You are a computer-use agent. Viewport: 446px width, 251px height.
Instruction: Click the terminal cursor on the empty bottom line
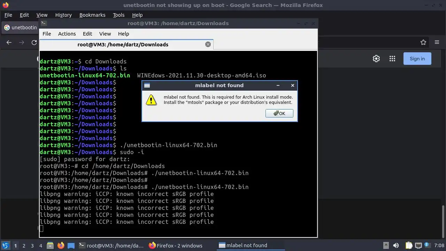click(x=41, y=229)
